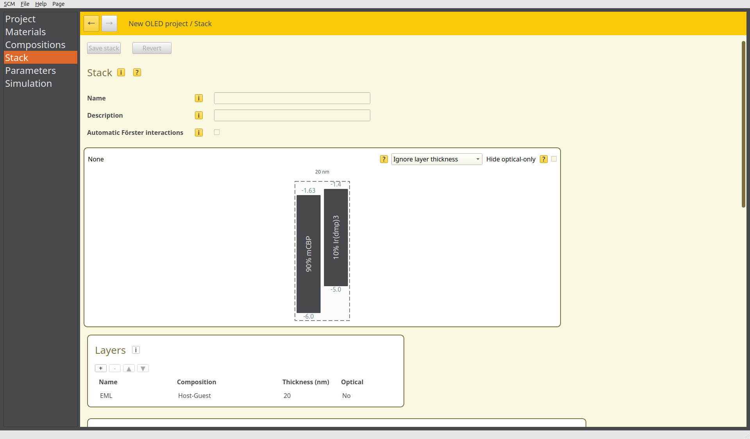Click the stack Name input field
This screenshot has width=750, height=439.
click(x=292, y=98)
